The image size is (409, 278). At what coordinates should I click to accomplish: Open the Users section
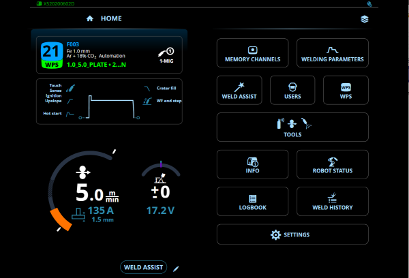tap(292, 92)
